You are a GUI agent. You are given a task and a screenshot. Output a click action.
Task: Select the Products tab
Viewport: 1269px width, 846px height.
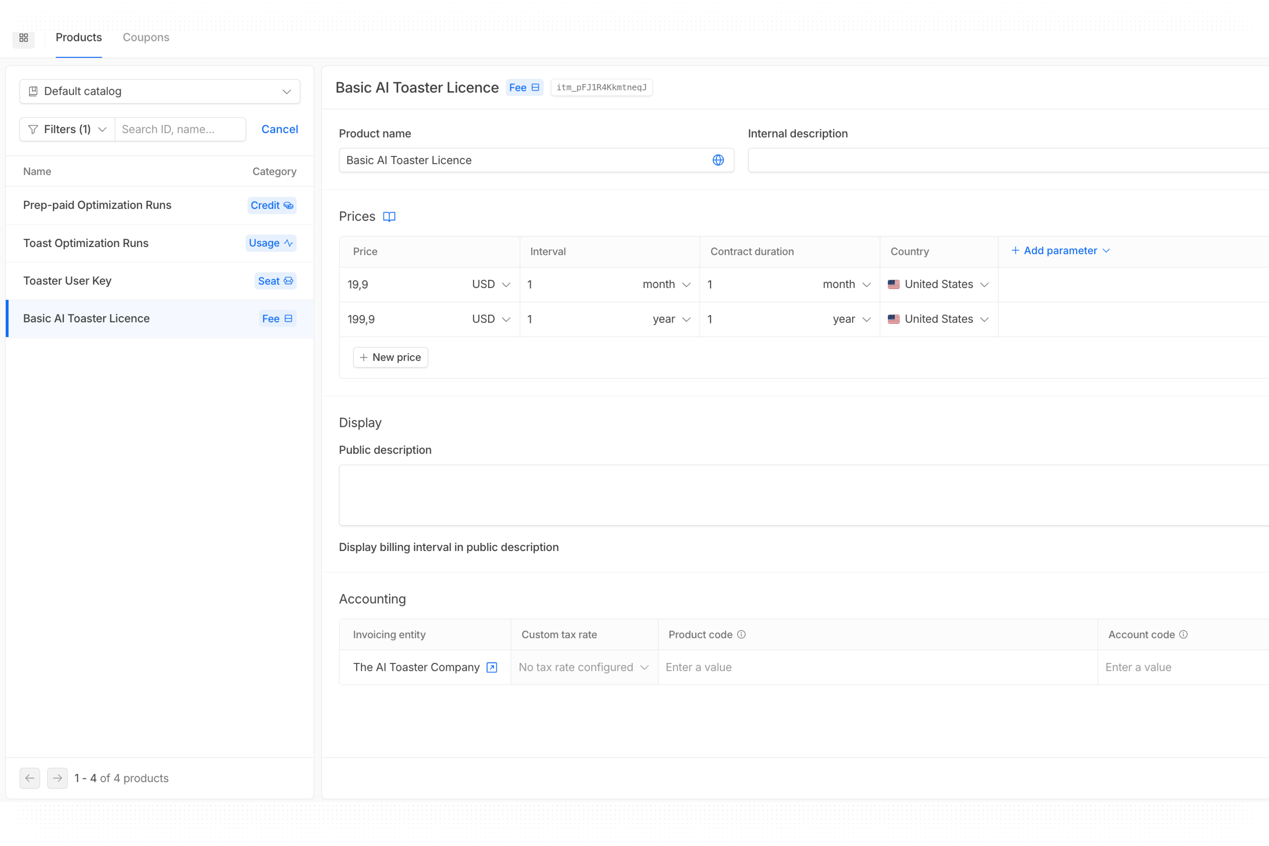click(79, 37)
